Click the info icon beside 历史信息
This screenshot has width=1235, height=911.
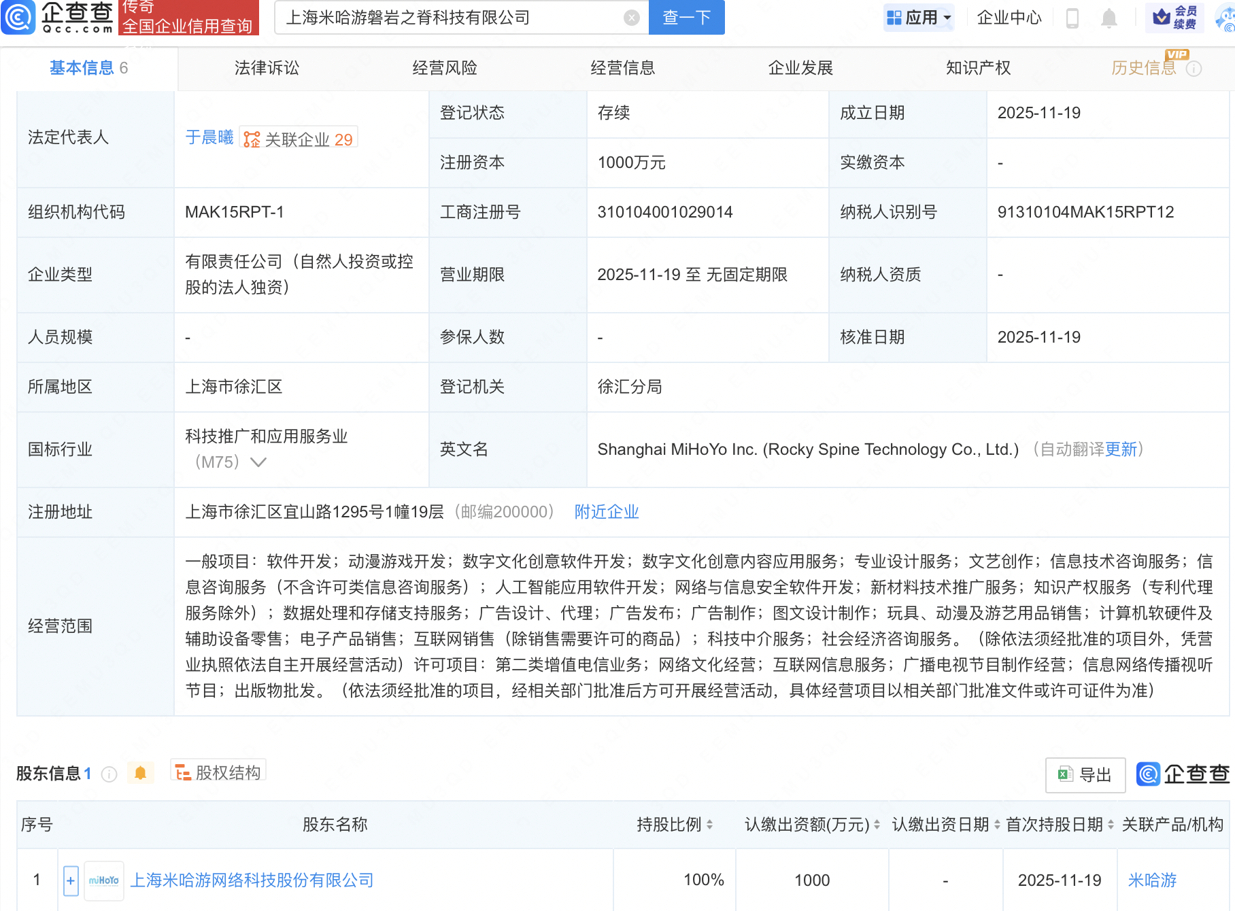click(x=1194, y=69)
